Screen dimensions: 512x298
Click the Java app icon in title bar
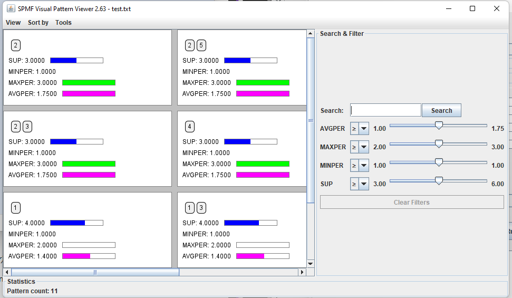(x=10, y=8)
